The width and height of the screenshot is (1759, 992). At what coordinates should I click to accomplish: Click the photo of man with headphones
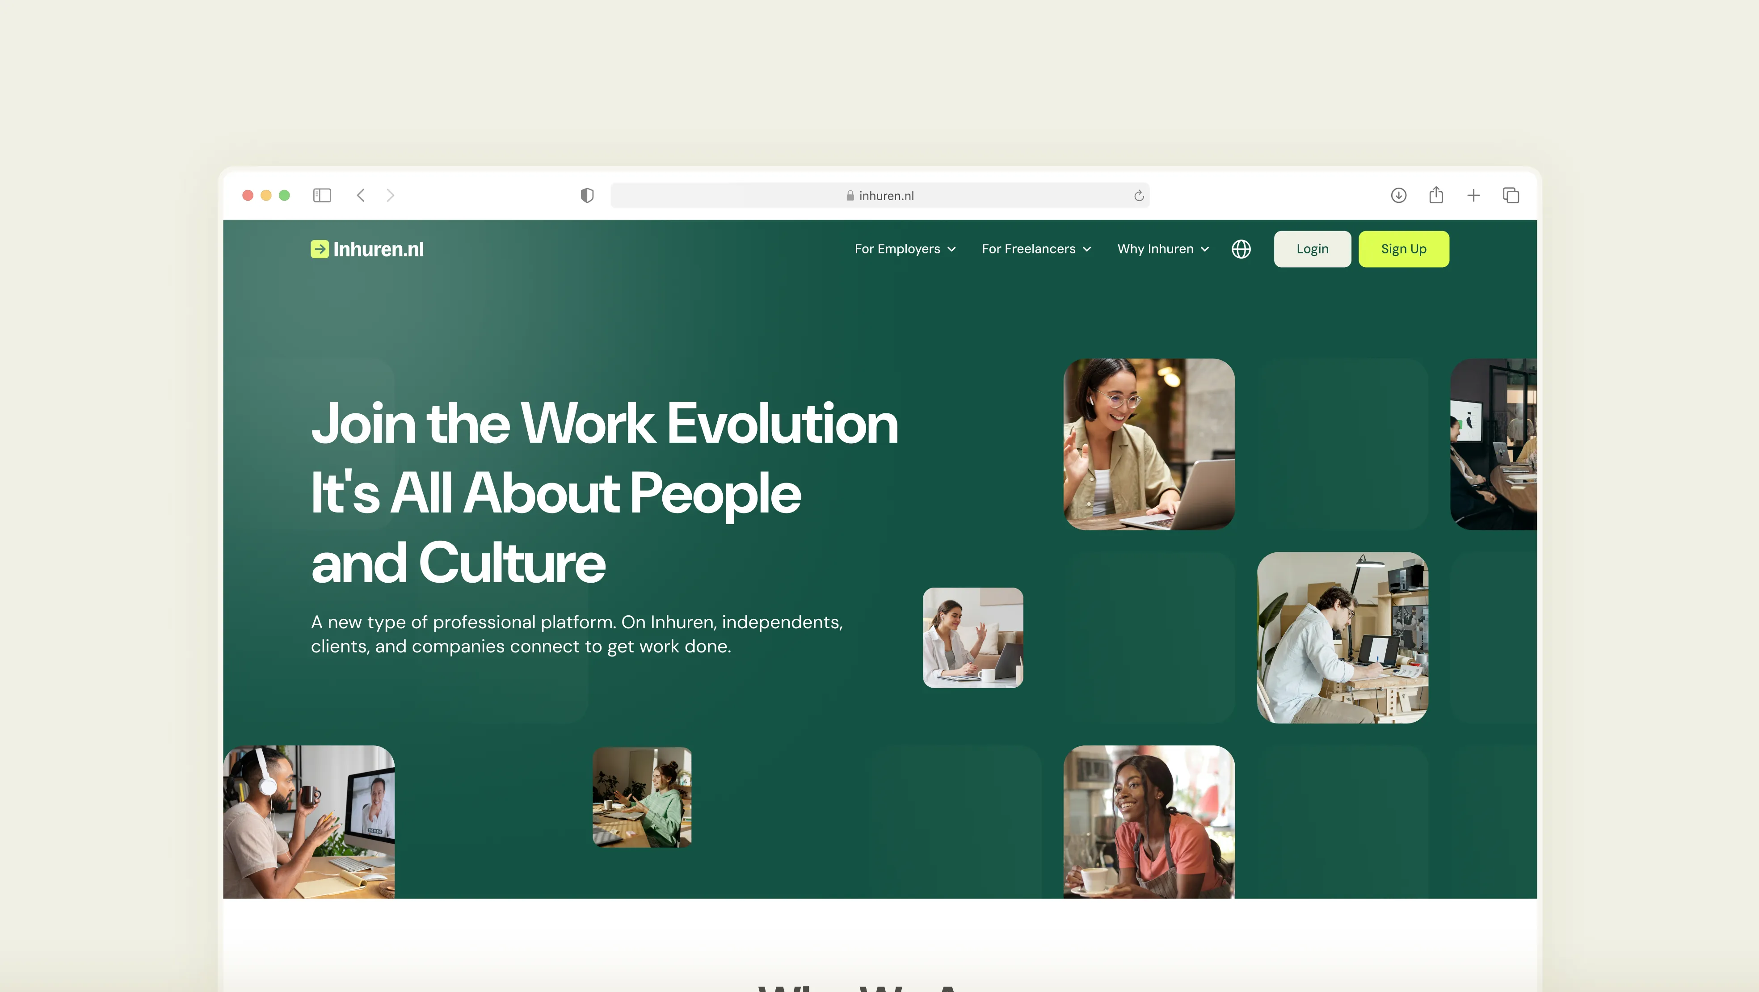click(309, 821)
